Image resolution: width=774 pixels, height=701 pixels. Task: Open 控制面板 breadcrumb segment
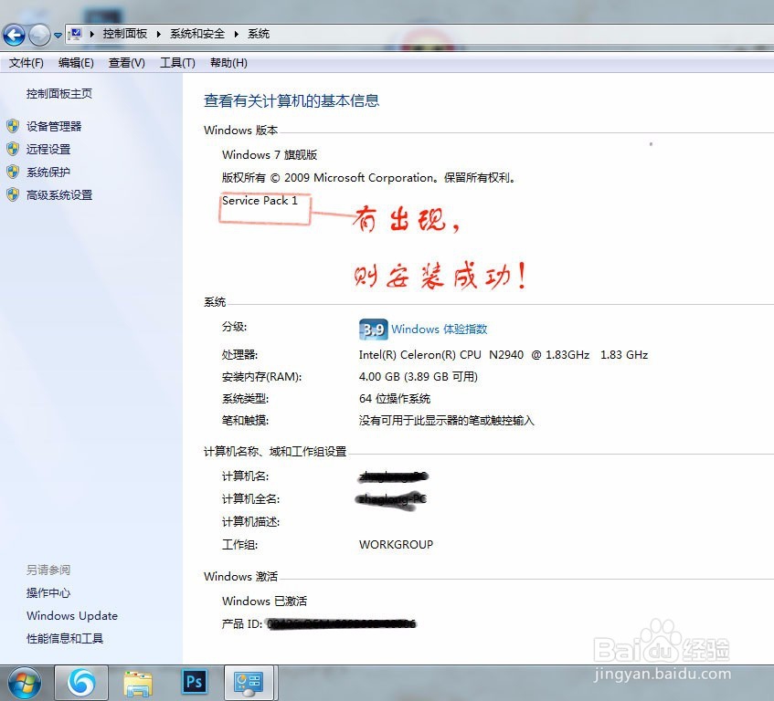pyautogui.click(x=125, y=34)
